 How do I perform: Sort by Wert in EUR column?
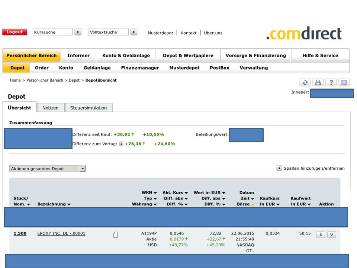[223, 193]
